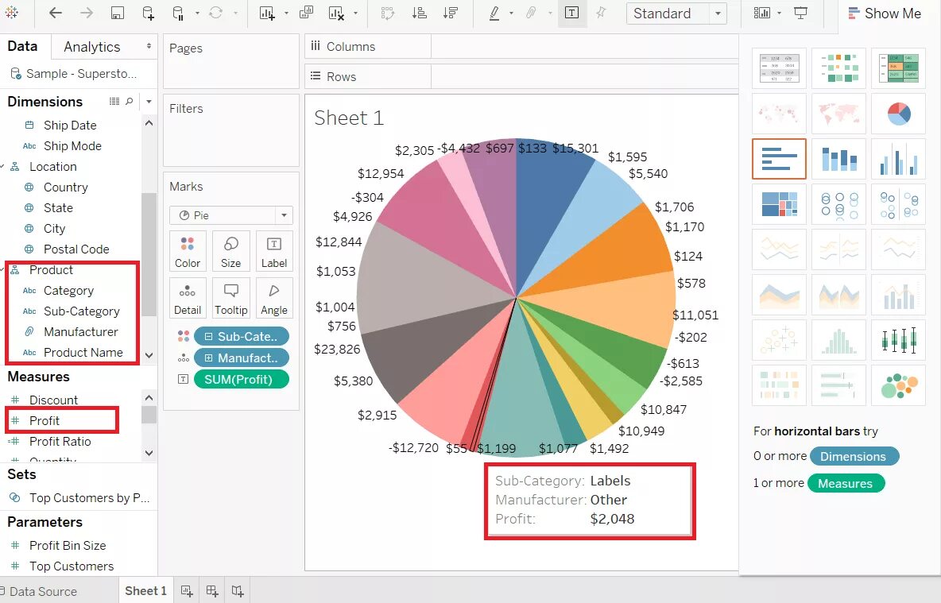Click the Angle button on Marks card
Image resolution: width=941 pixels, height=603 pixels.
point(273,298)
